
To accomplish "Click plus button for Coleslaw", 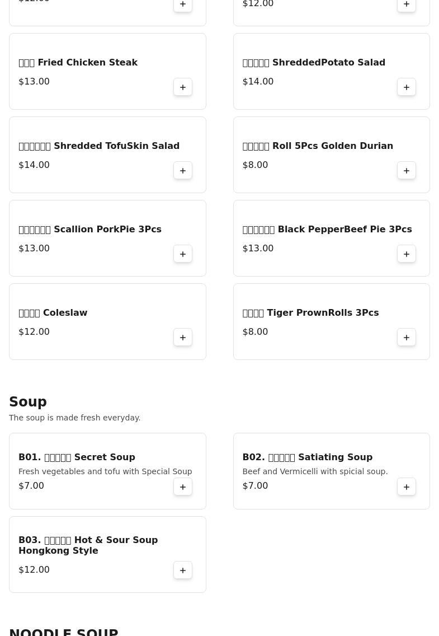I will coord(183,338).
